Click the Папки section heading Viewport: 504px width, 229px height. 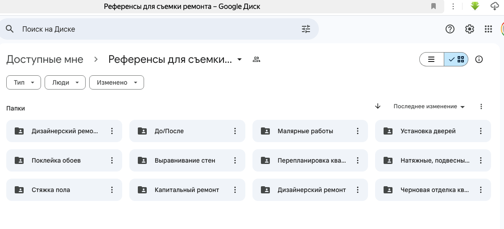pyautogui.click(x=16, y=108)
